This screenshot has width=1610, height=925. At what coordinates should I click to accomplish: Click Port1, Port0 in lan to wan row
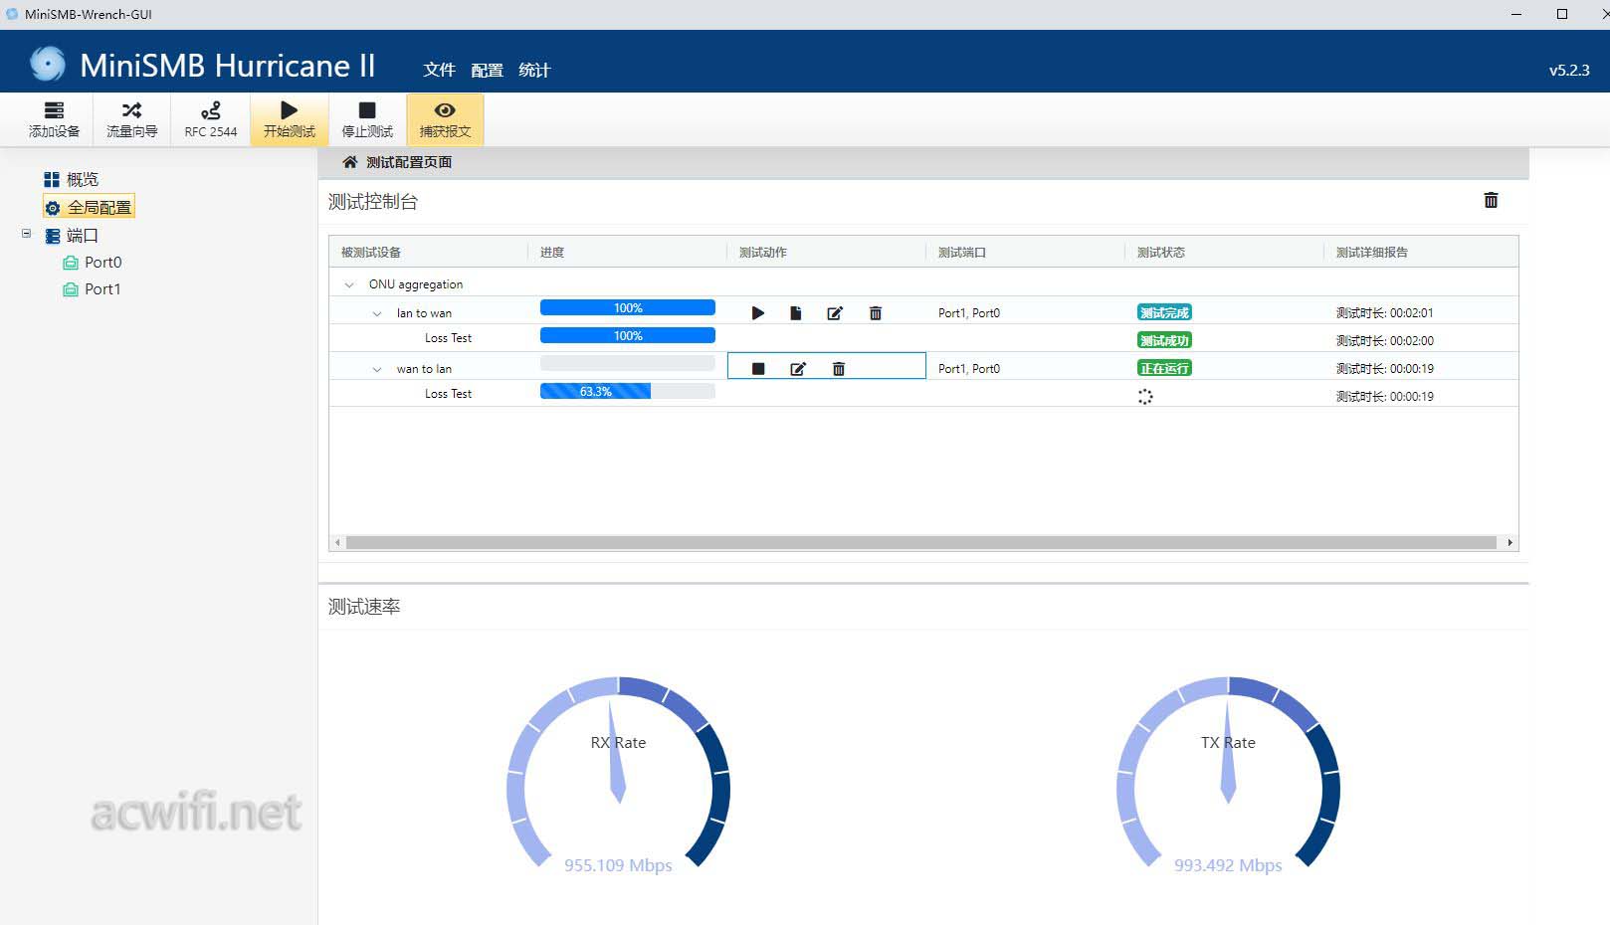click(969, 313)
